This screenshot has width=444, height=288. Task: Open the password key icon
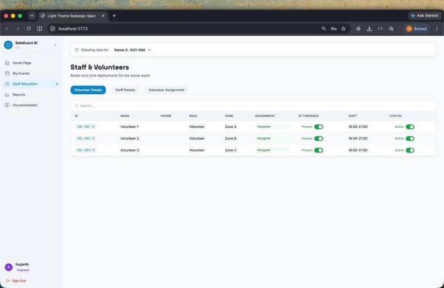(334, 29)
